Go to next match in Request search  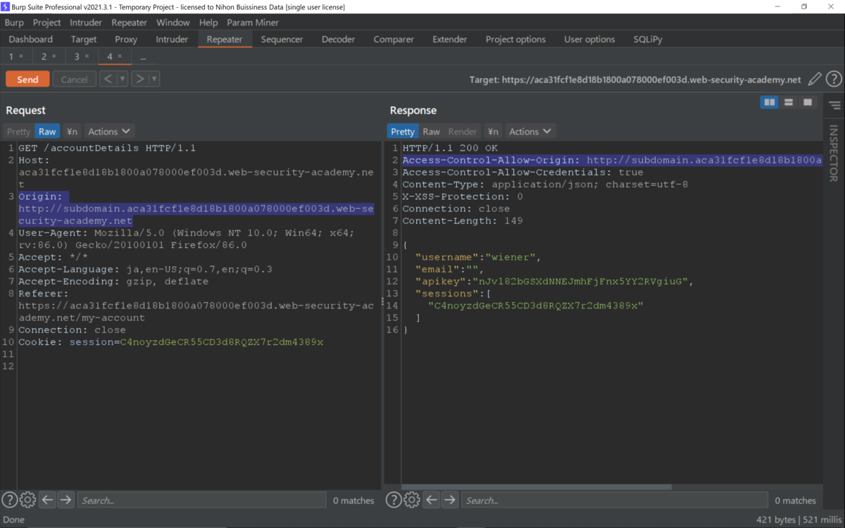pyautogui.click(x=65, y=501)
